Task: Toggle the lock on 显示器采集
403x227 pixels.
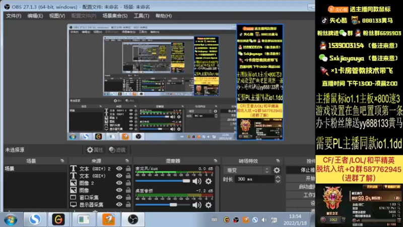Action: (128, 205)
